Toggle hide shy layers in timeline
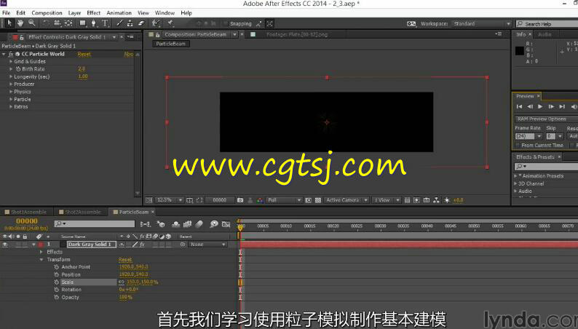The image size is (578, 329). (176, 223)
